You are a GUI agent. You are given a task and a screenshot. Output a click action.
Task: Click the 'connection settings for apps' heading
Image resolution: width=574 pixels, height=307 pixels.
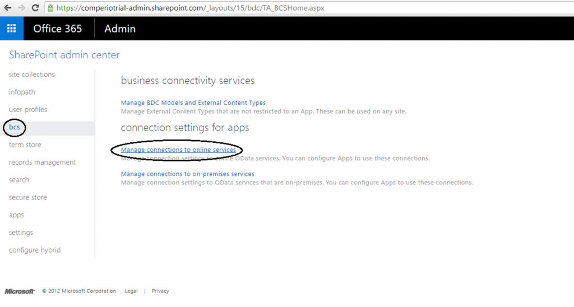185,127
